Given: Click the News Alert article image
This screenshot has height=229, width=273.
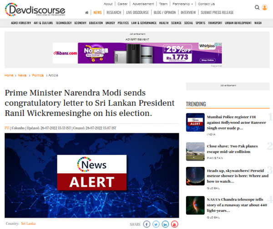Looking at the screenshot, I should click(92, 175).
